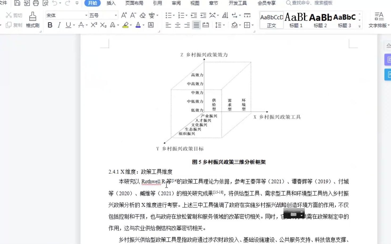Switch to the 审阅 (Review) tab
Viewport: 391px width, 244px height.
tap(176, 3)
